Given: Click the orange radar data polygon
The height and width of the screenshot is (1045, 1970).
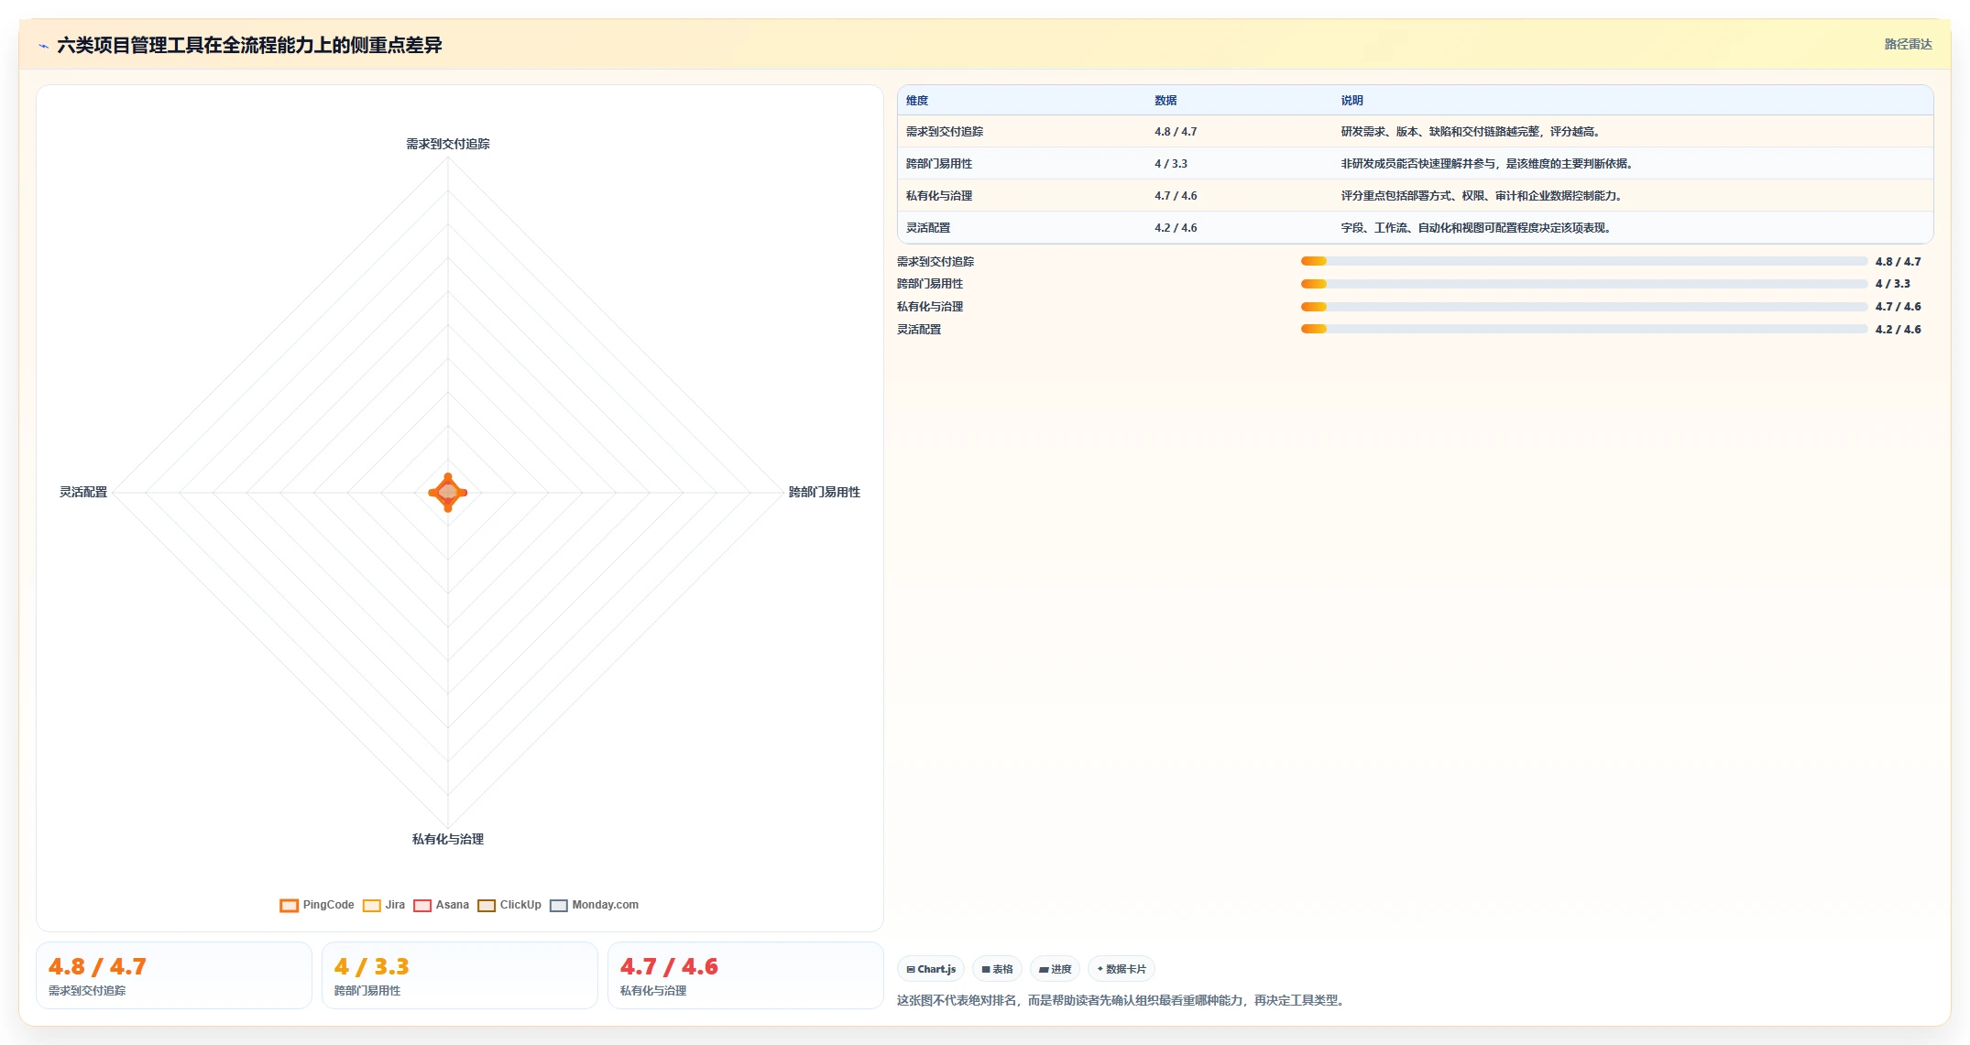Looking at the screenshot, I should (x=448, y=492).
